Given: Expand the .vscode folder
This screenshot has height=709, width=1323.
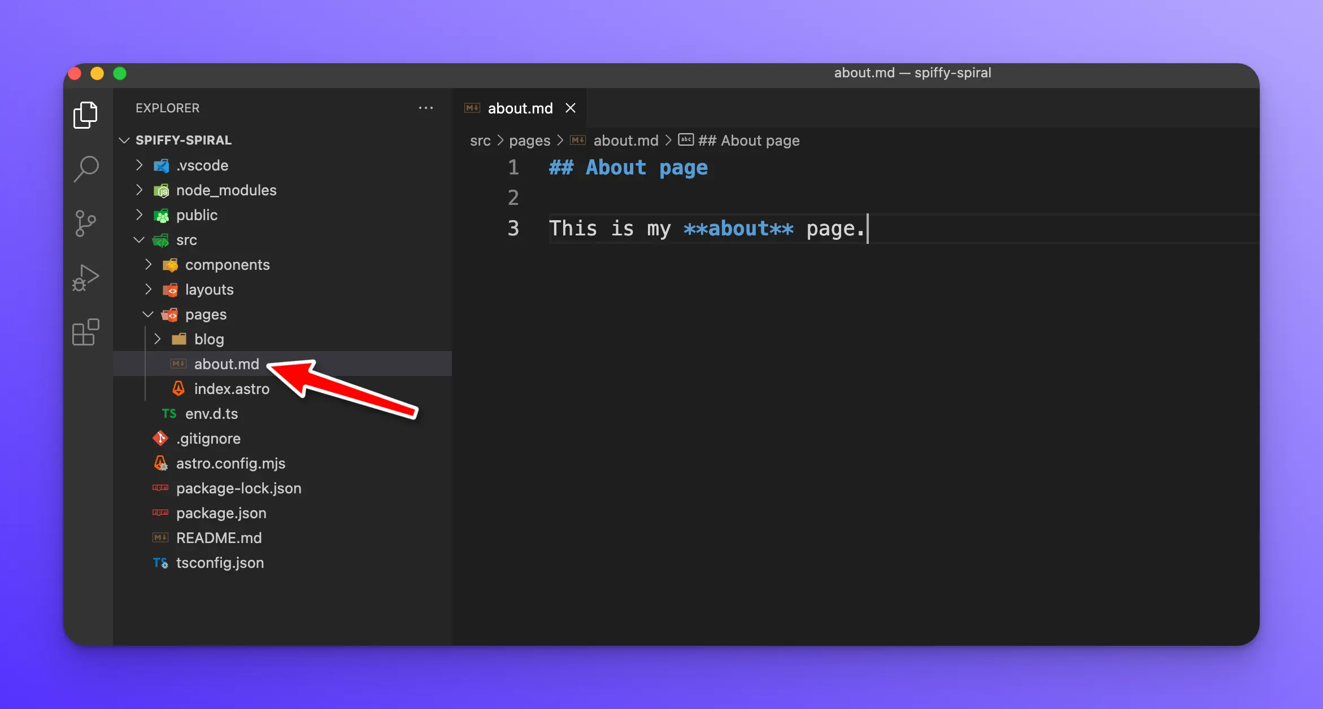Looking at the screenshot, I should coord(140,165).
